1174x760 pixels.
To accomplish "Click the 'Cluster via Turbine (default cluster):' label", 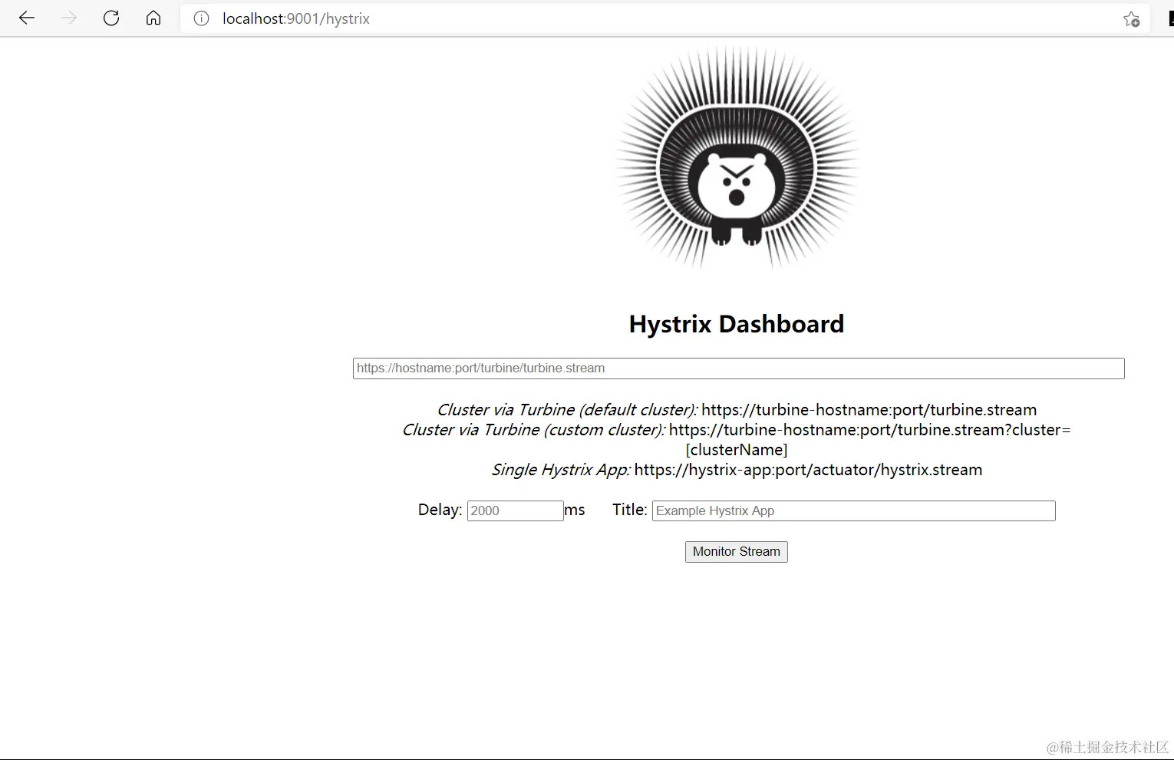I will point(567,410).
